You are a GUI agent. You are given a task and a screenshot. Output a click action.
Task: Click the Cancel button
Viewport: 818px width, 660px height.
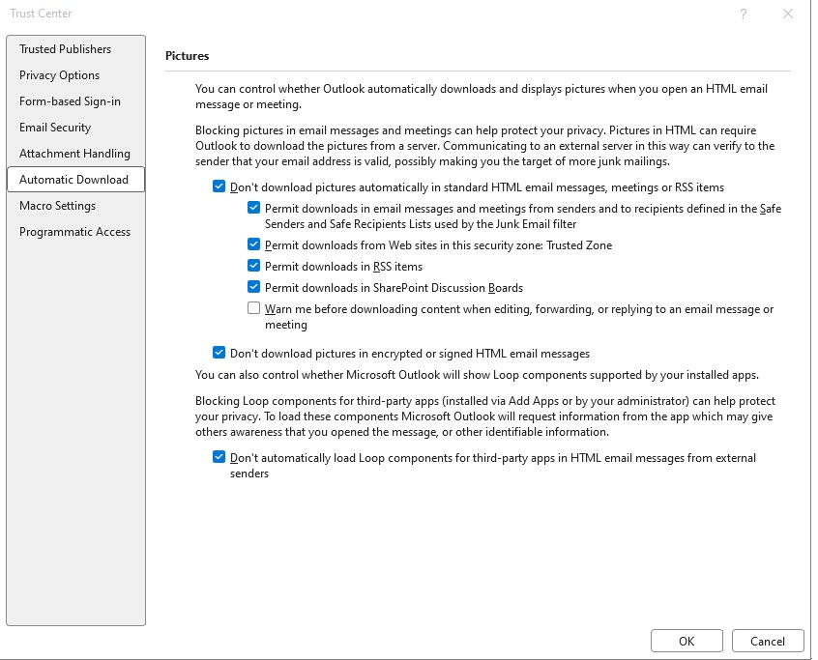pos(768,641)
